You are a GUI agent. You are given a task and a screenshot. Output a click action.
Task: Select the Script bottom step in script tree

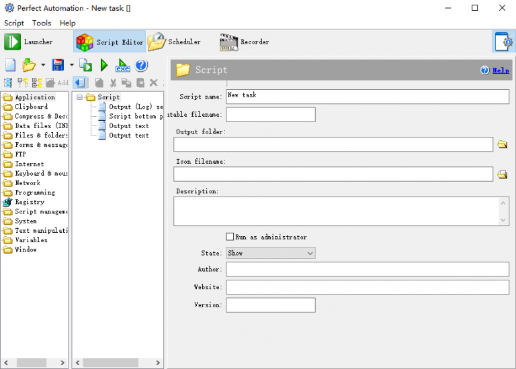[136, 116]
